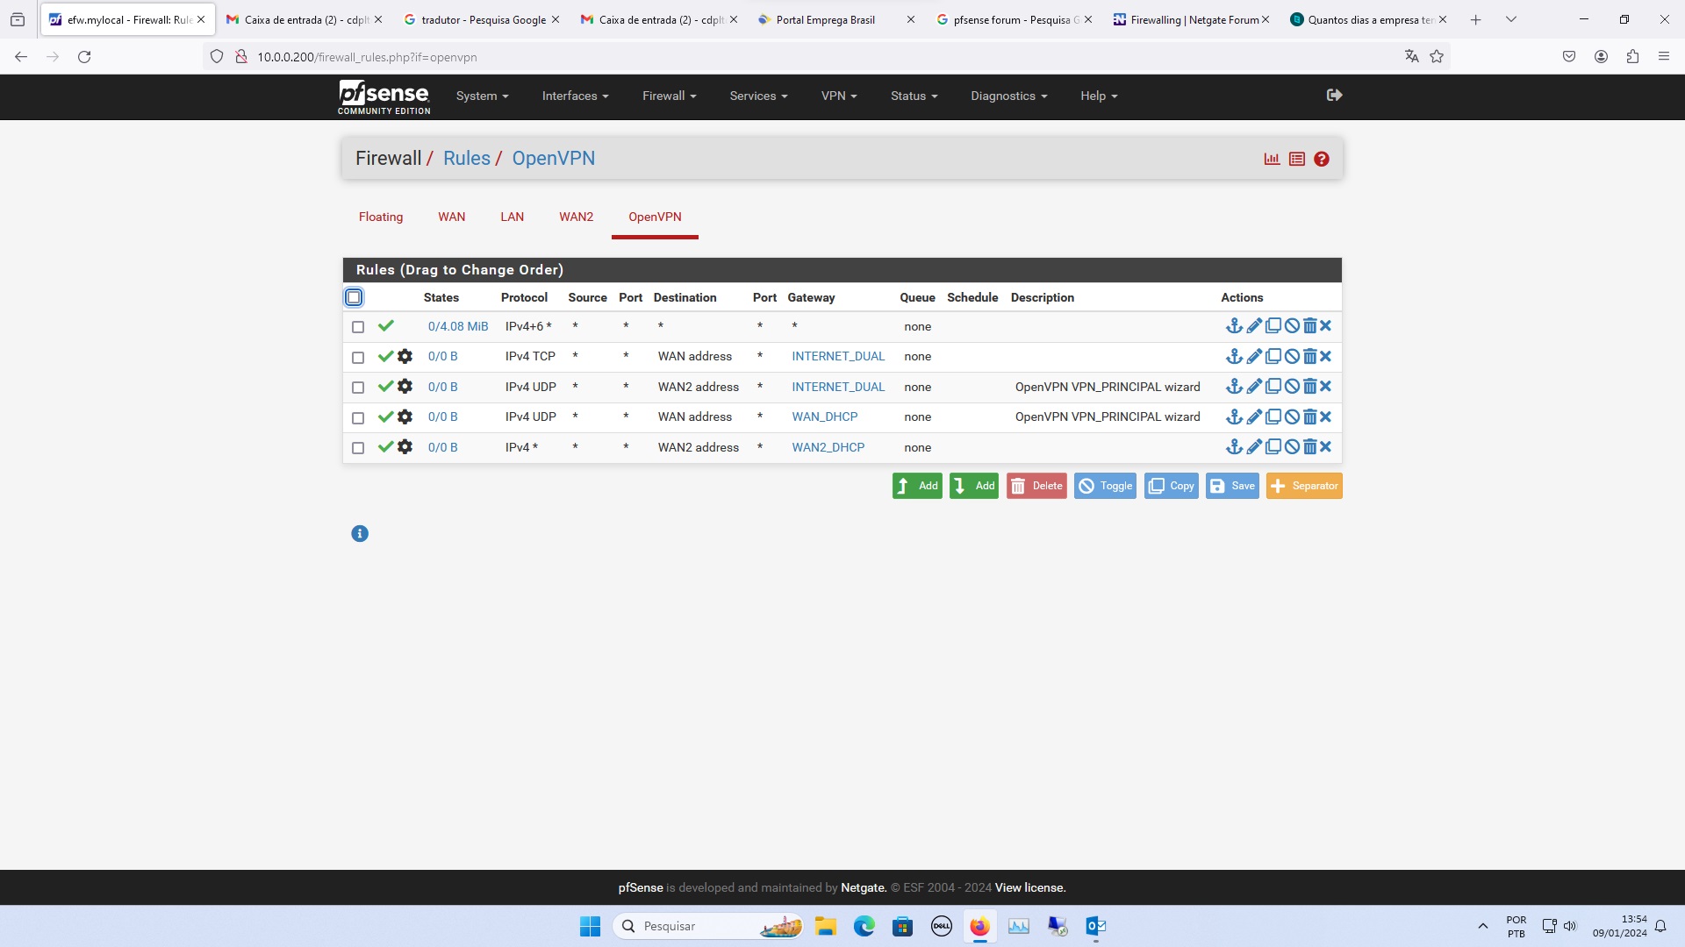1685x947 pixels.
Task: Switch to Firewalling Netgate Forum browser tab
Action: pos(1191,19)
